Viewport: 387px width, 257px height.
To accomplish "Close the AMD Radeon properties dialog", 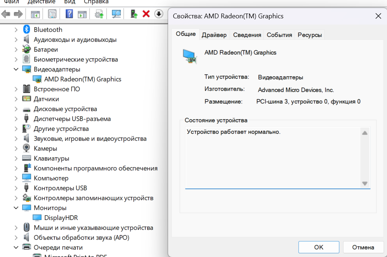I will pyautogui.click(x=378, y=16).
